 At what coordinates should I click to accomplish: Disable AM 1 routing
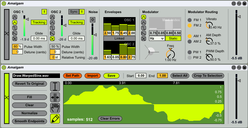[x=190, y=36]
